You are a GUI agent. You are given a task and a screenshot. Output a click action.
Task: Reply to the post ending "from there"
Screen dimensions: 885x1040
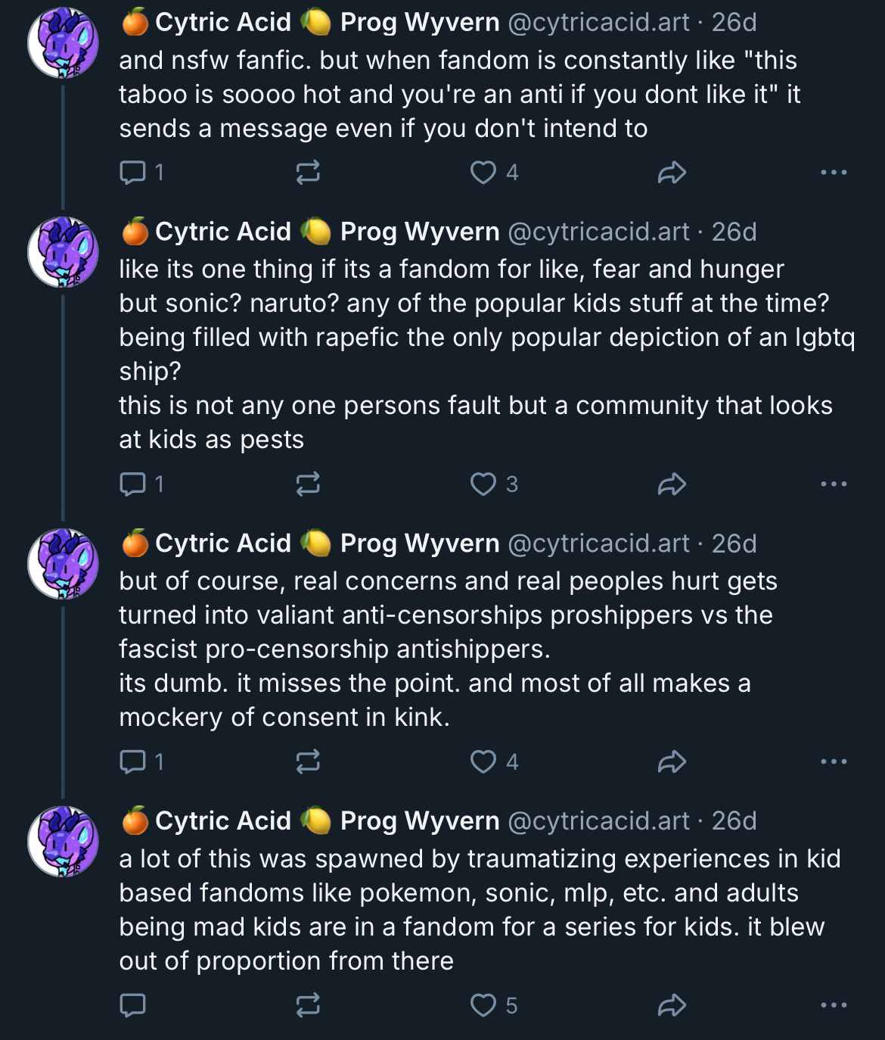[x=133, y=1005]
